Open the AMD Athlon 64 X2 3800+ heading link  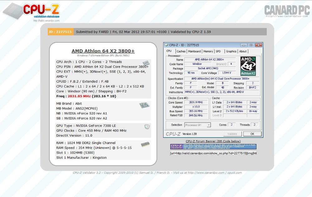103,51
